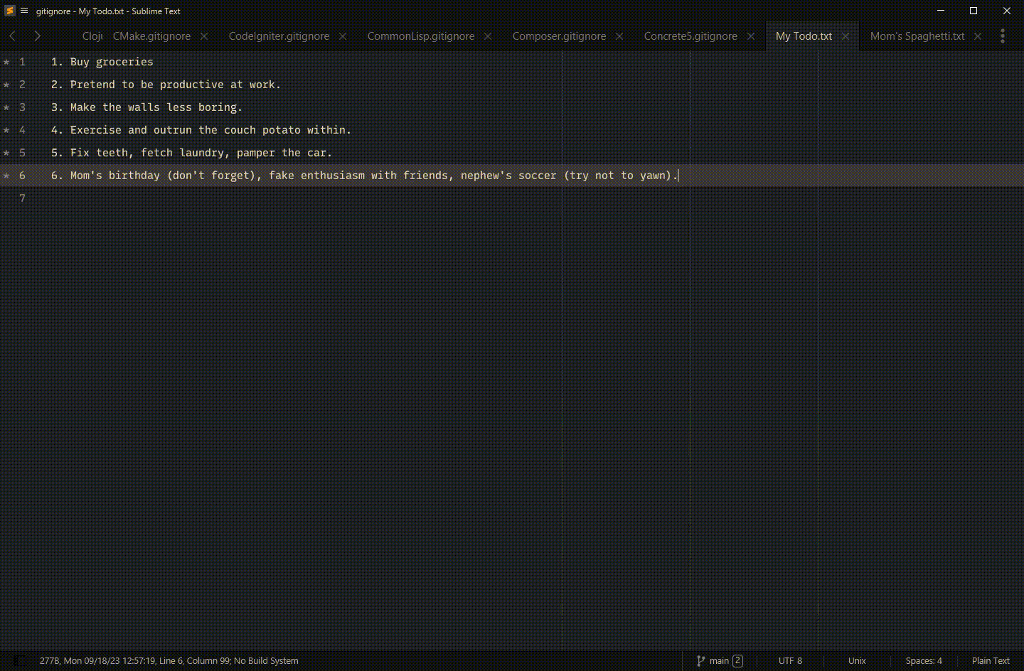Click line number 1 in the gutter
Image resolution: width=1024 pixels, height=671 pixels.
[x=22, y=62]
